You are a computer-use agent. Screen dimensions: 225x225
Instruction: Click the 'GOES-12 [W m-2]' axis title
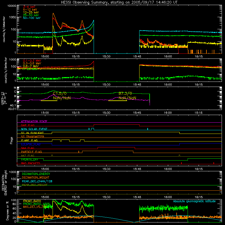tap(4, 98)
